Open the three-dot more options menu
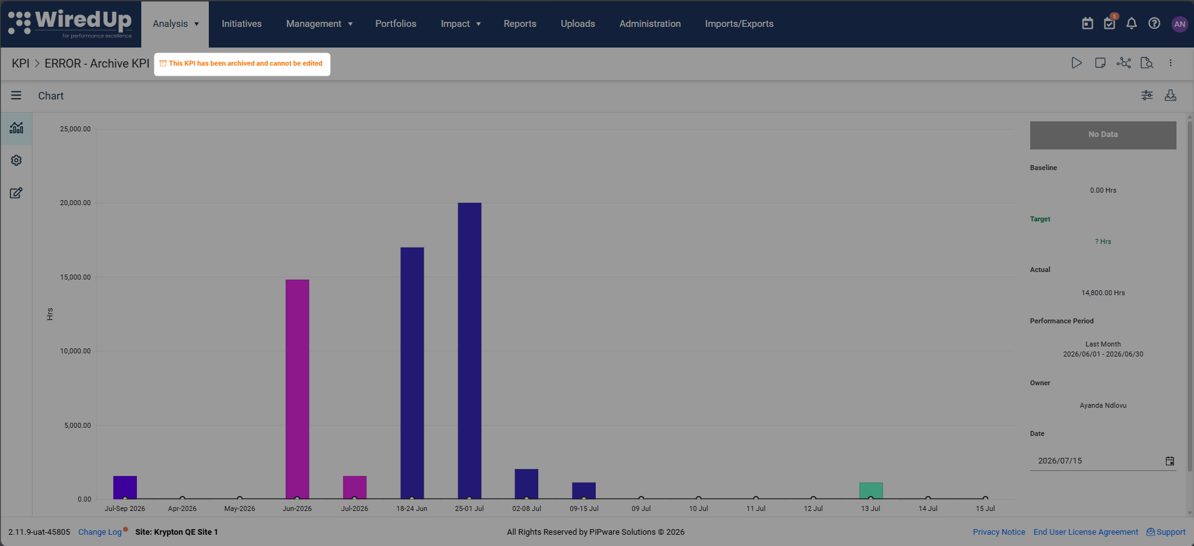 pos(1171,63)
